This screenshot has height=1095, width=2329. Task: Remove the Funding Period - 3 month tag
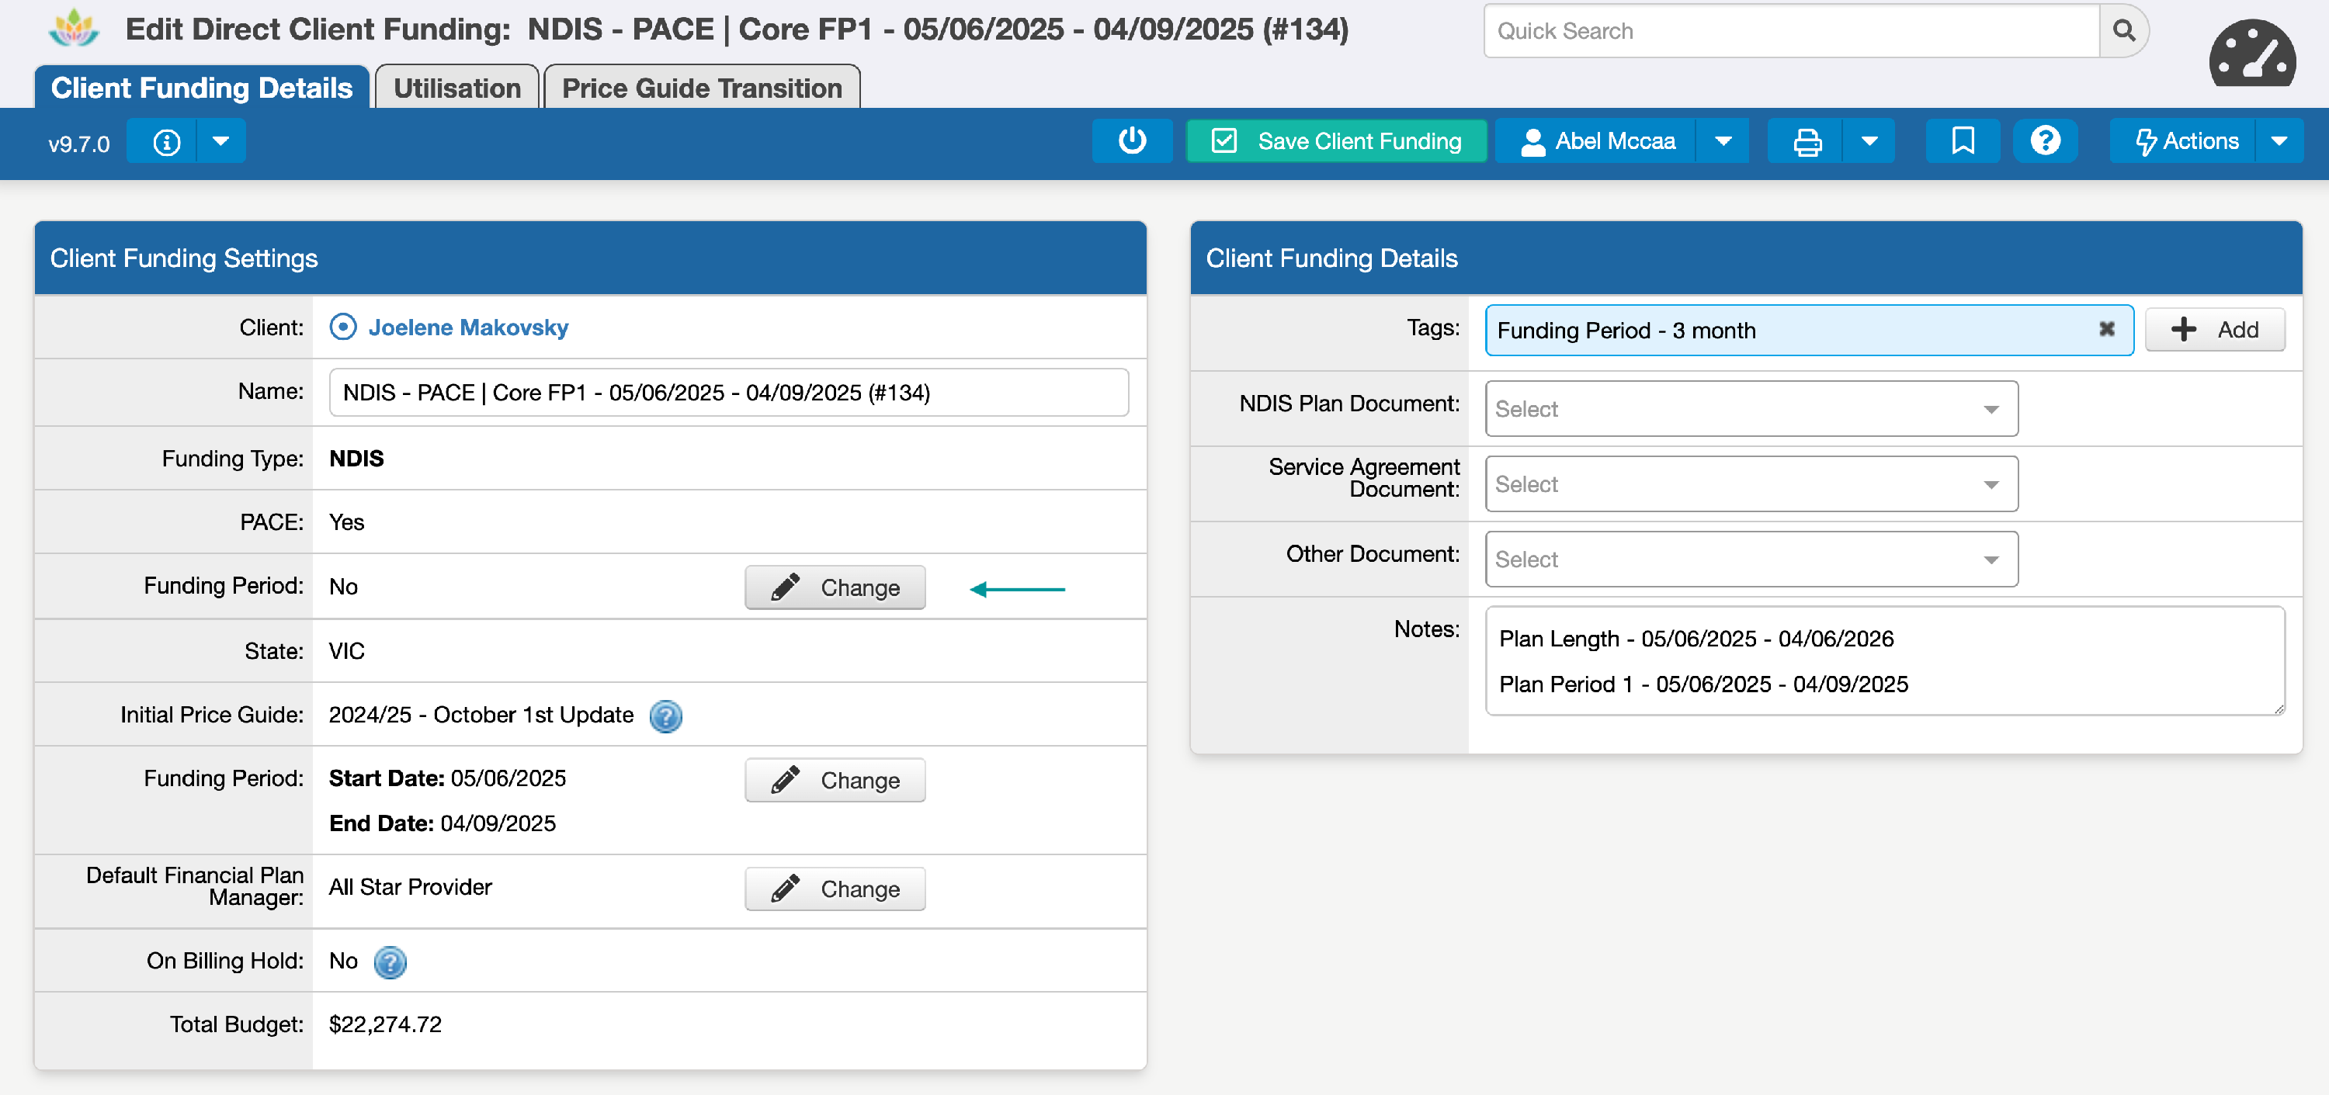[x=2107, y=330]
